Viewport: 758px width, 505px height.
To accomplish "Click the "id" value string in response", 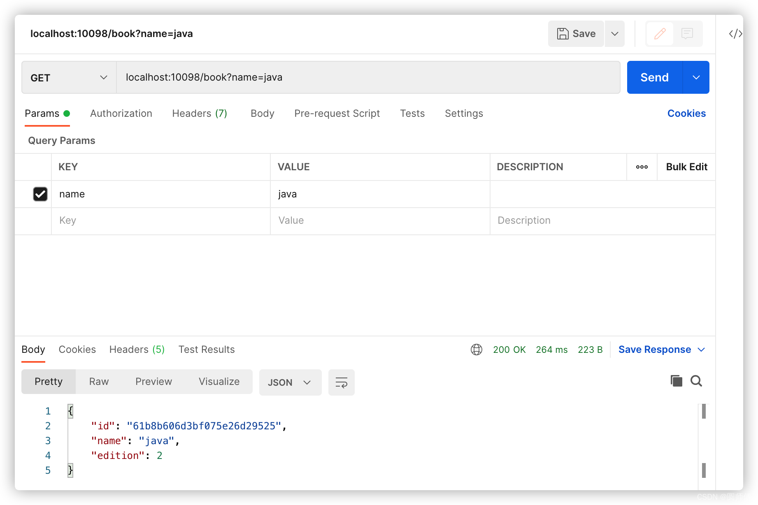I will [204, 426].
